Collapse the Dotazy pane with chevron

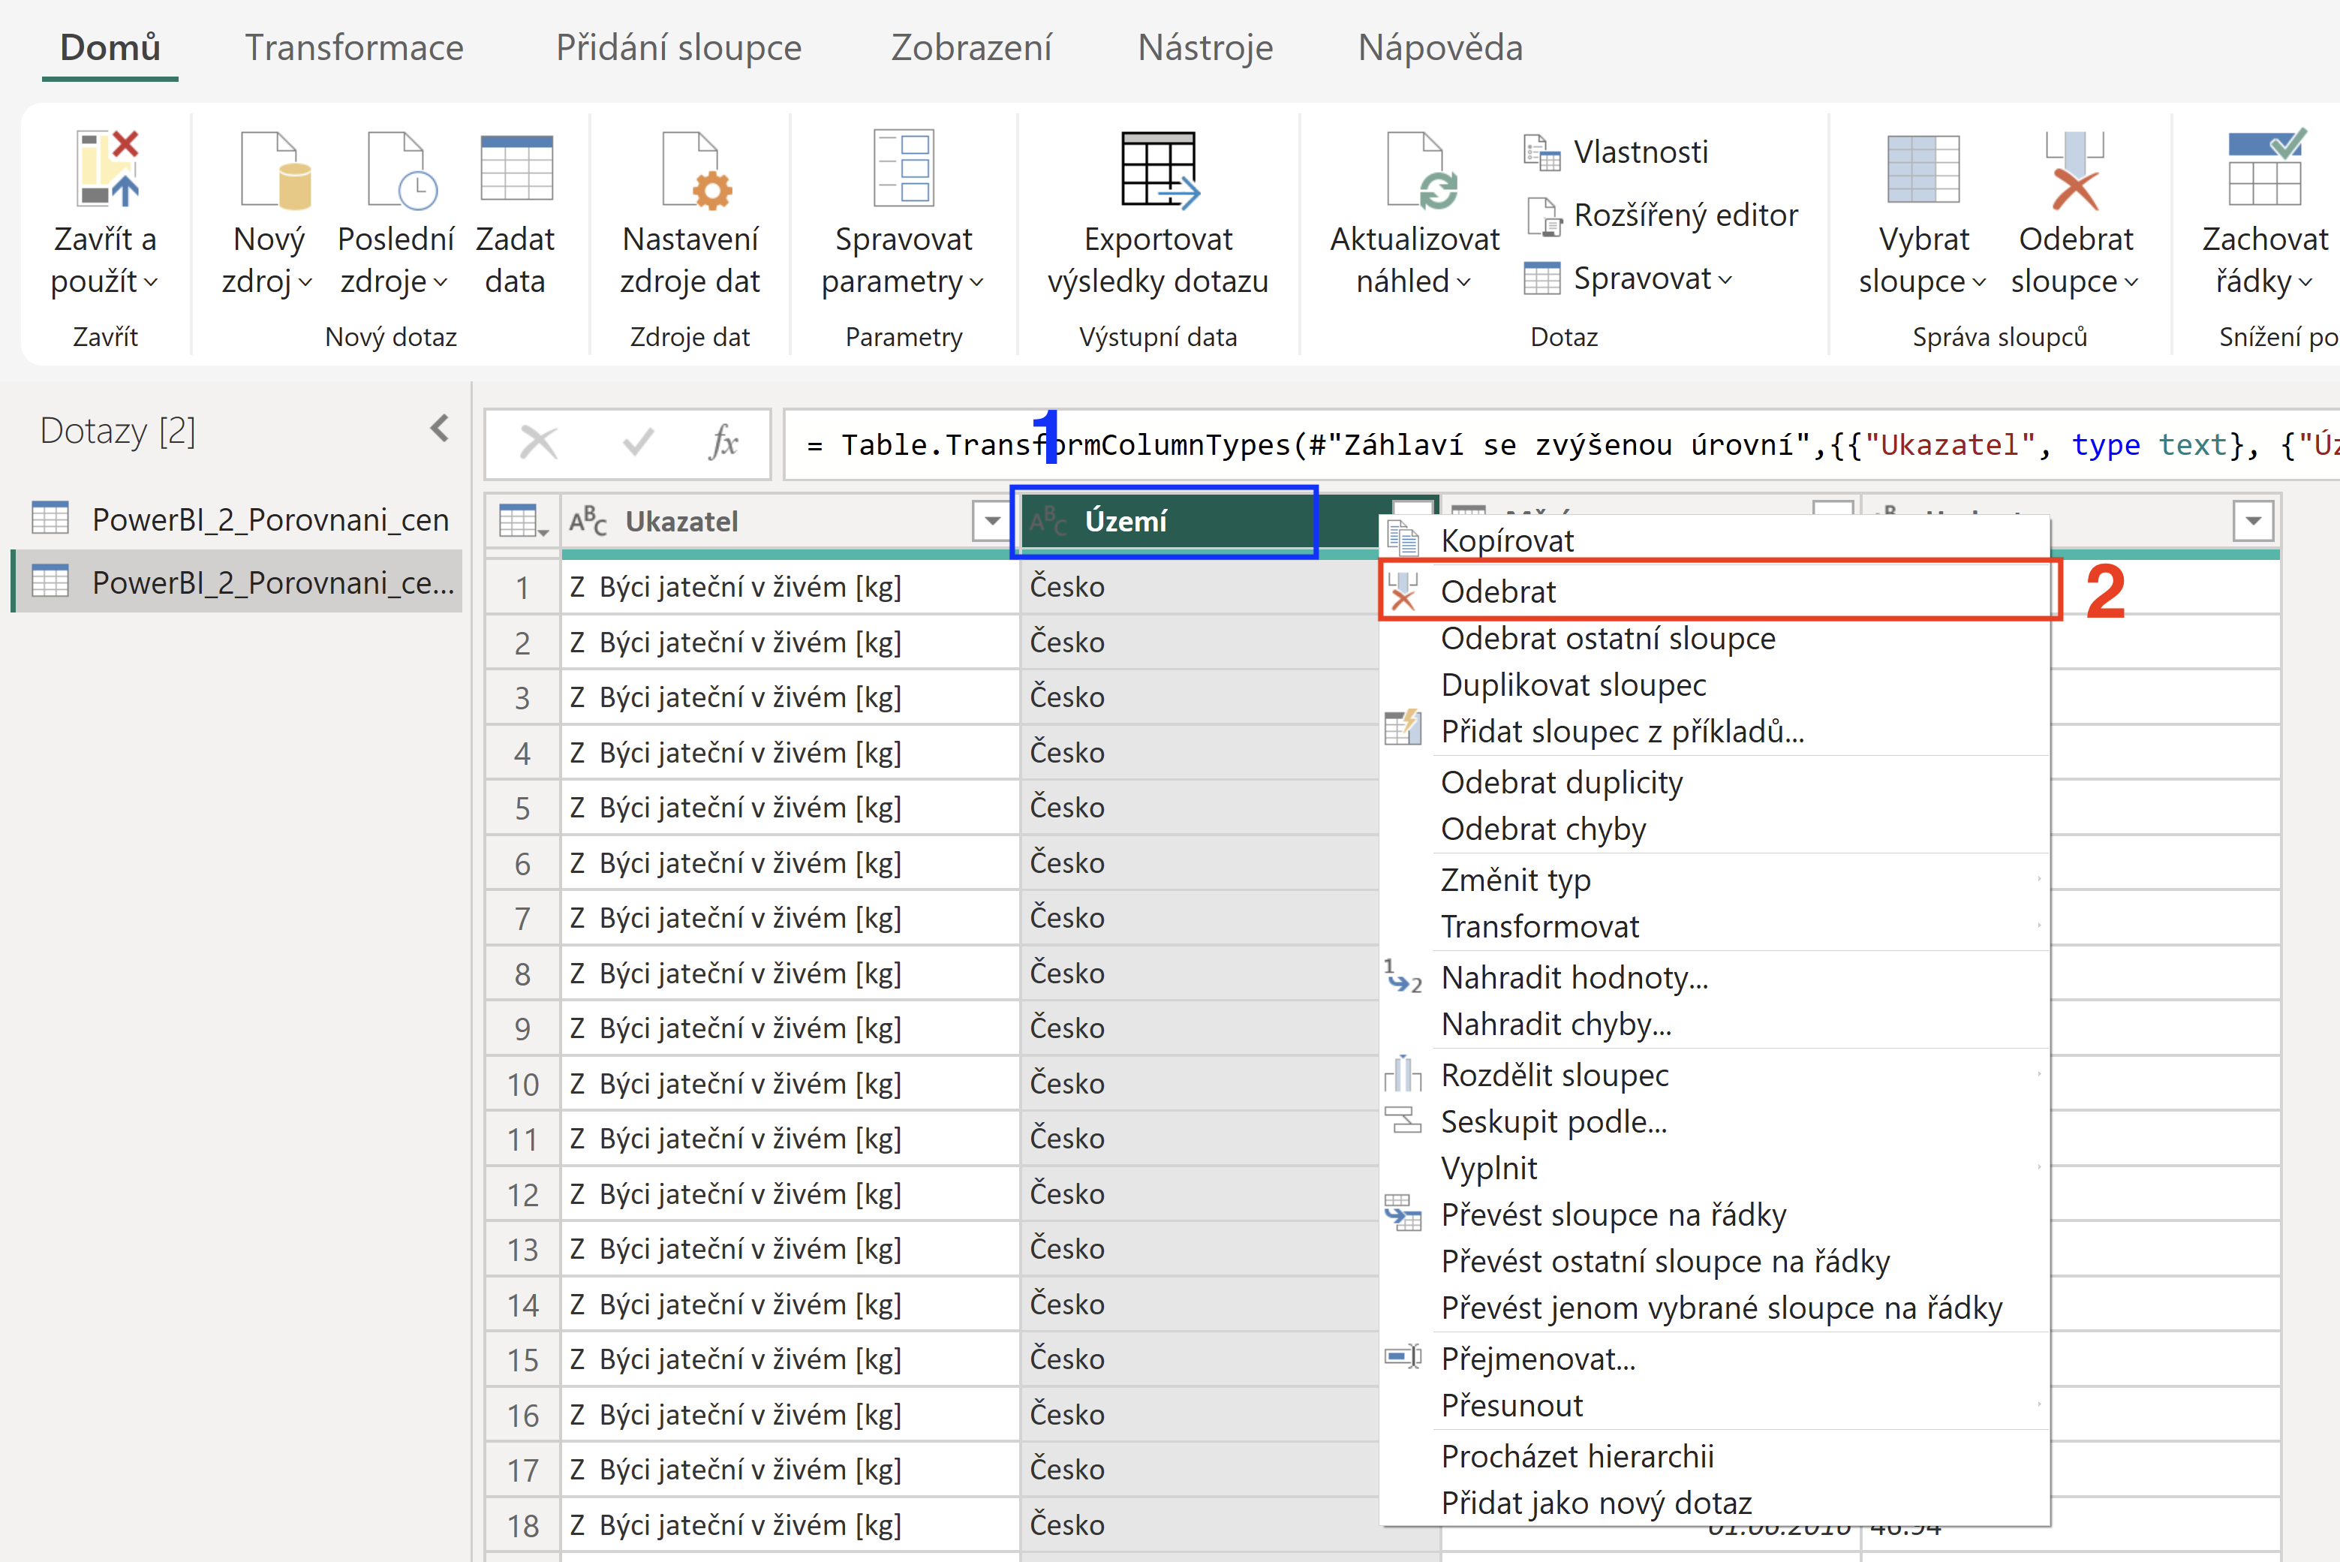point(439,429)
